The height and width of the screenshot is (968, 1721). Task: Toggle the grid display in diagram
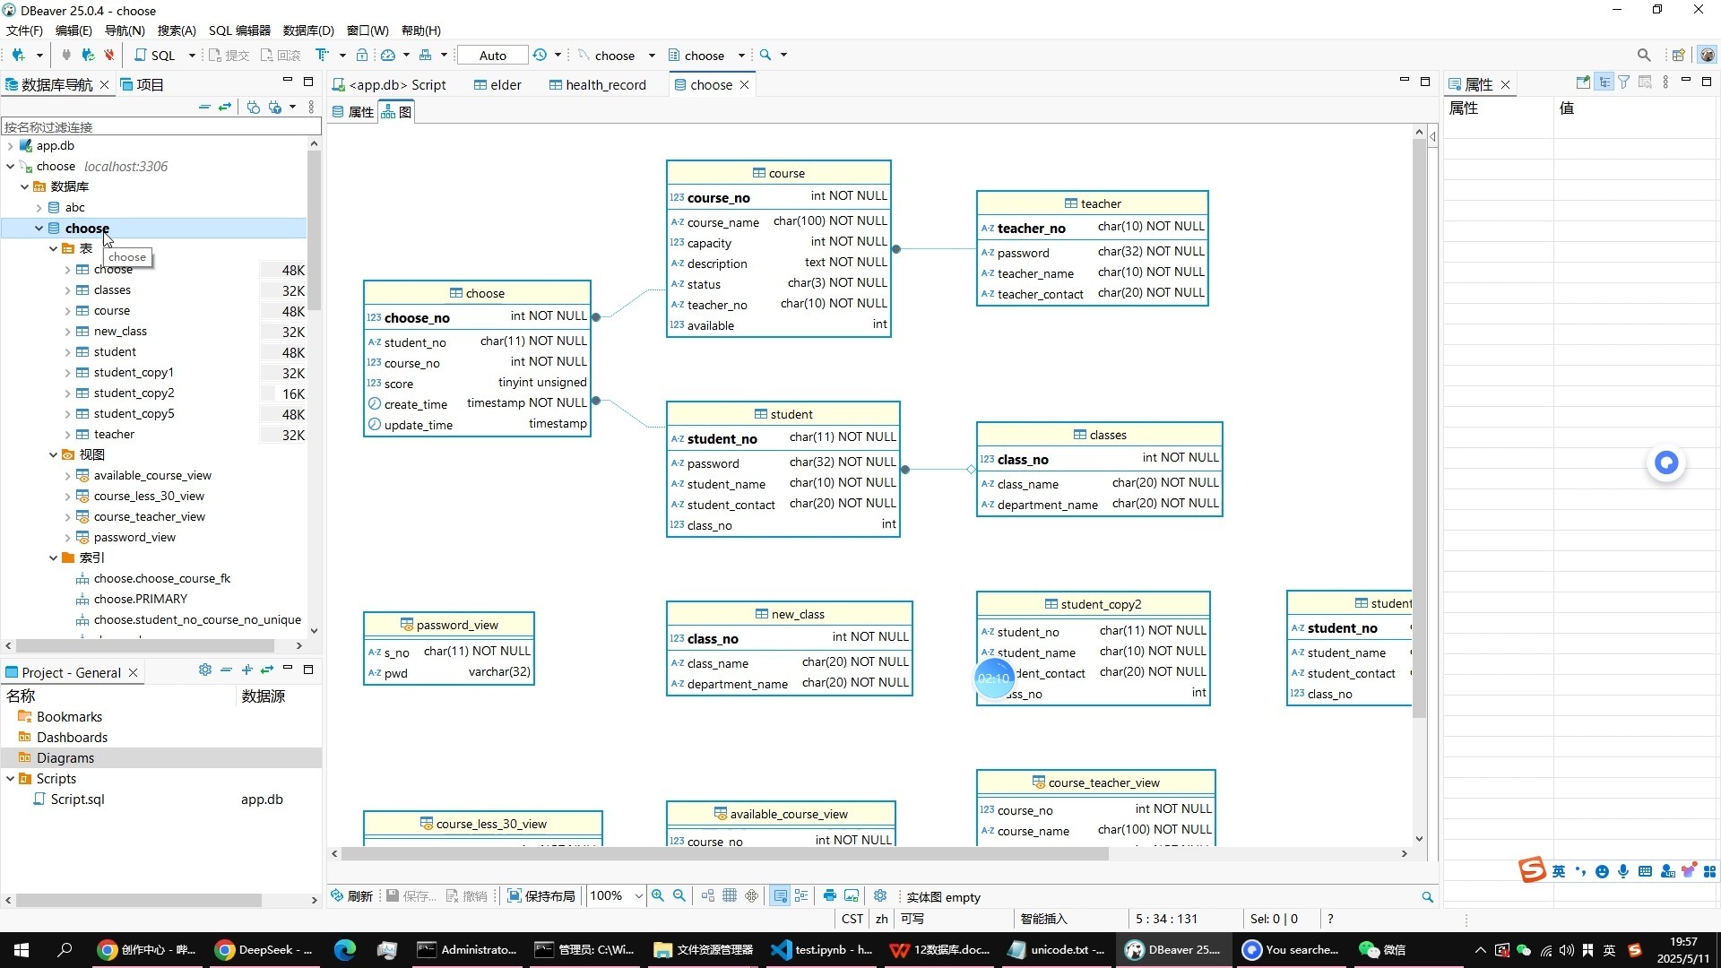pos(730,896)
